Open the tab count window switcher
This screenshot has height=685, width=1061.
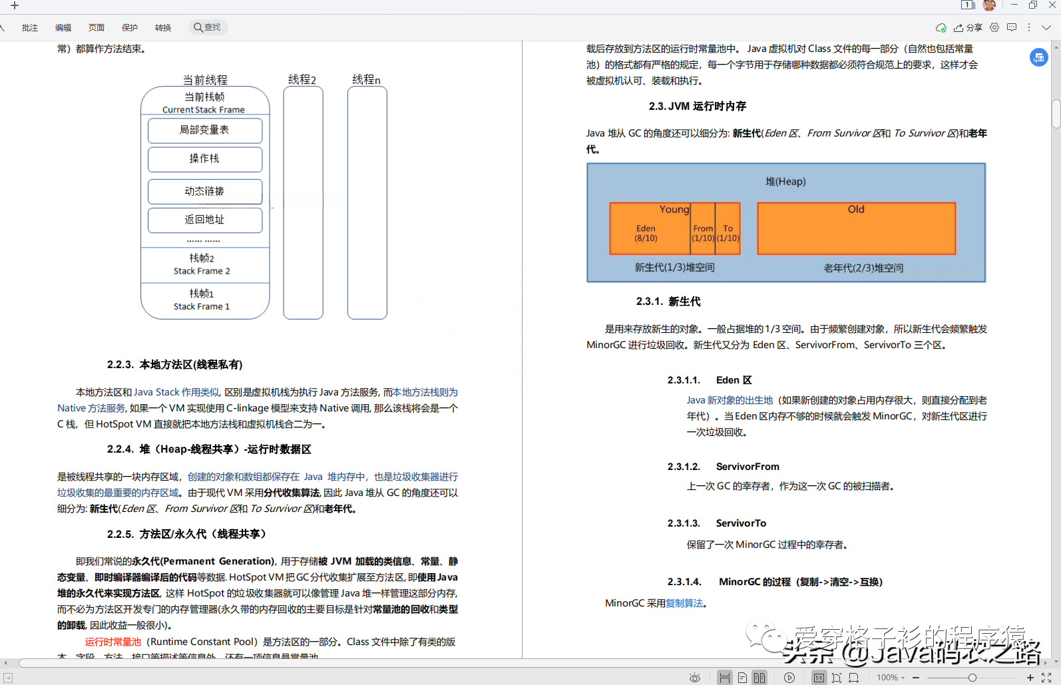click(968, 5)
